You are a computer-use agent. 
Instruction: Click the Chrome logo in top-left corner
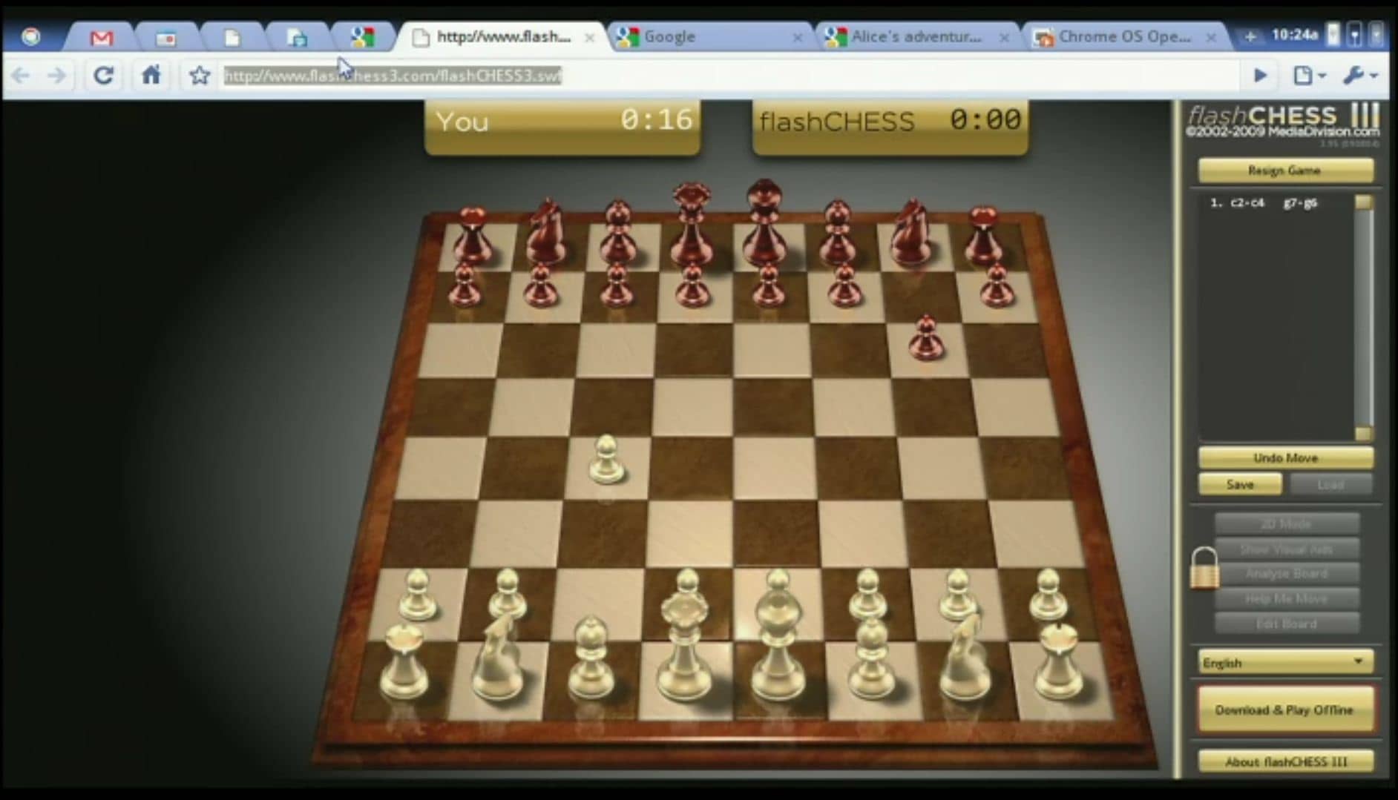click(31, 36)
